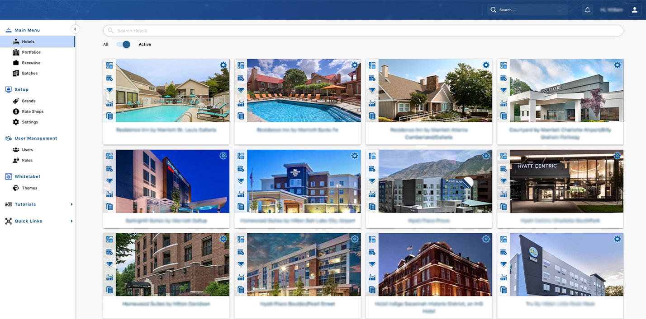This screenshot has height=319, width=646.
Task: Click the calendar icon on the Hyatt Centric card
Action: [503, 169]
